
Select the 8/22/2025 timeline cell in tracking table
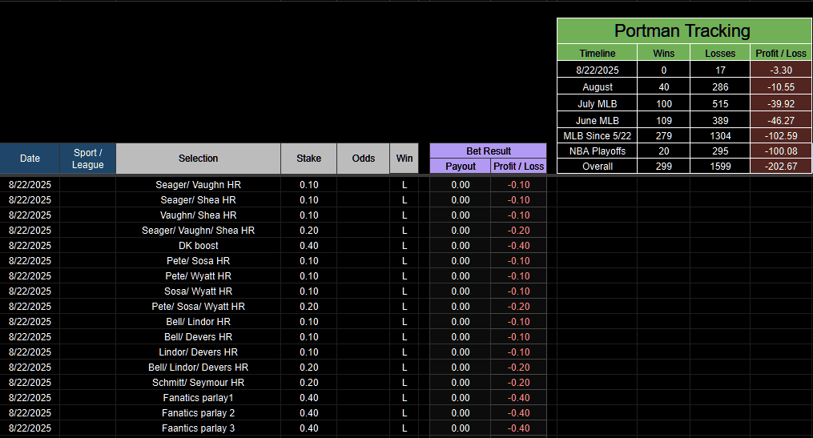click(598, 70)
